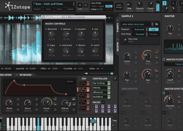Toggle the master Distortion effect power button
This screenshot has height=131, width=183.
(164, 93)
